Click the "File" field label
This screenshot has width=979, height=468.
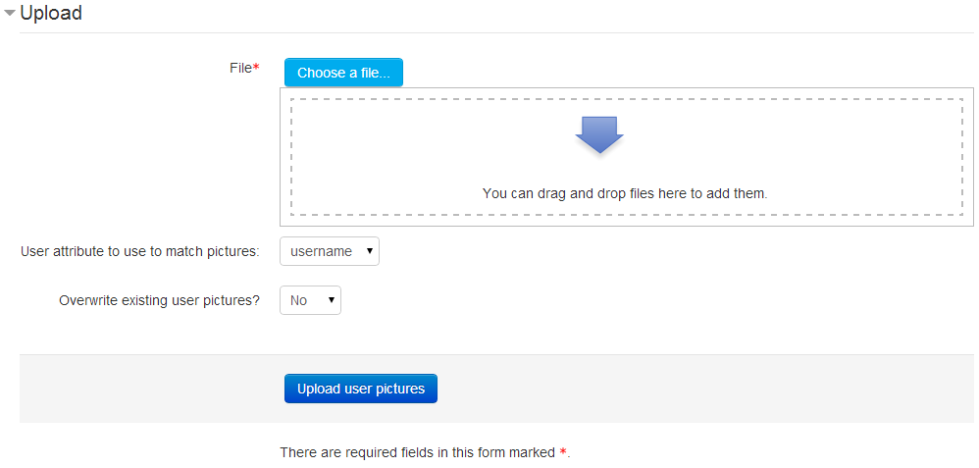click(x=240, y=68)
